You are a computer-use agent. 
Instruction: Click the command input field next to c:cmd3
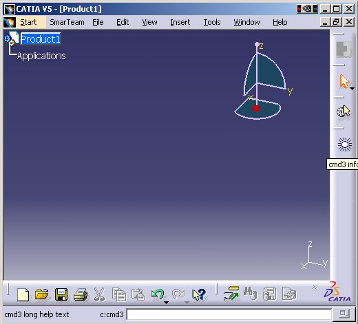click(229, 314)
